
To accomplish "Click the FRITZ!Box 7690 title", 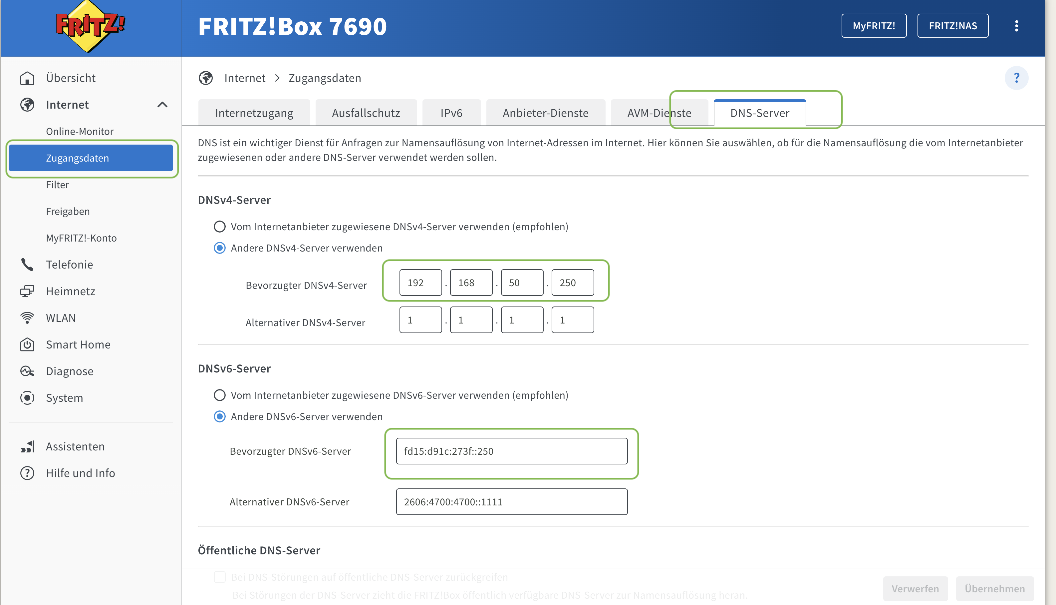I will click(x=292, y=27).
